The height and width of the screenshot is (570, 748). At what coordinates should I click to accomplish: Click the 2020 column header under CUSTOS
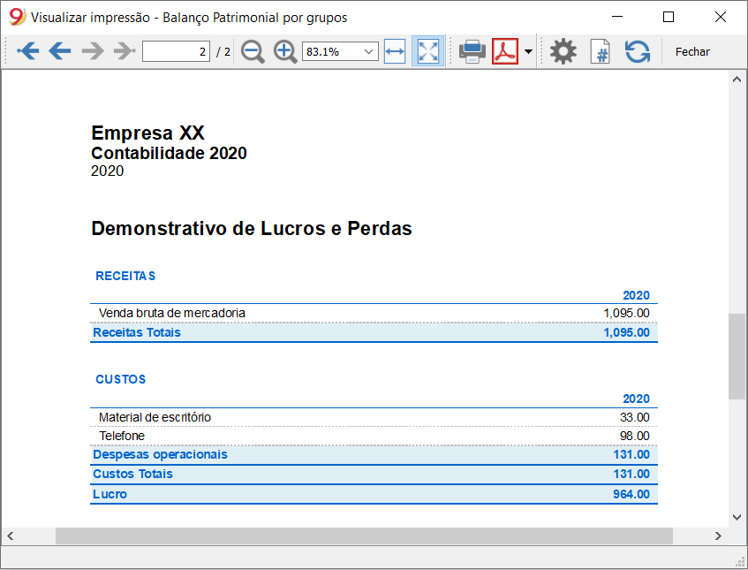(x=636, y=399)
